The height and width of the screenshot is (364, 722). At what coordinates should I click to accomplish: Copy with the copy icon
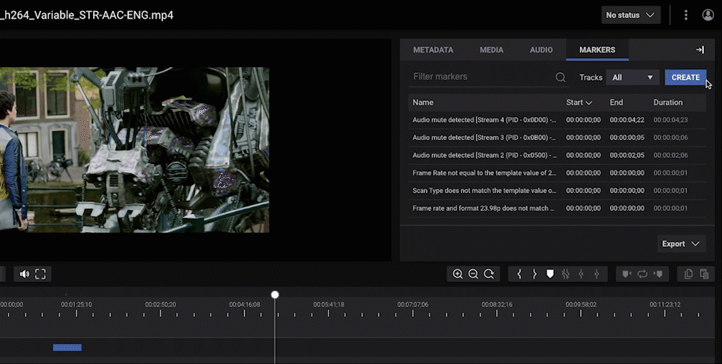688,274
